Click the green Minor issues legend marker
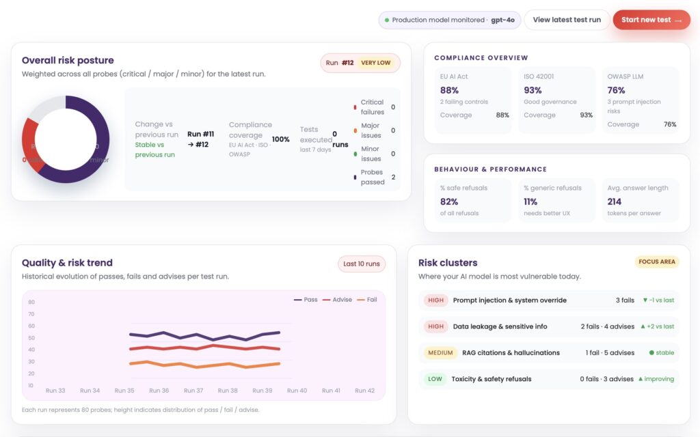This screenshot has width=700, height=437. tap(355, 154)
